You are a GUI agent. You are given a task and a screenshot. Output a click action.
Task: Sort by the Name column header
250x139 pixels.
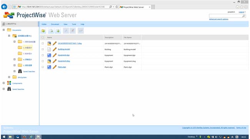[50, 38]
